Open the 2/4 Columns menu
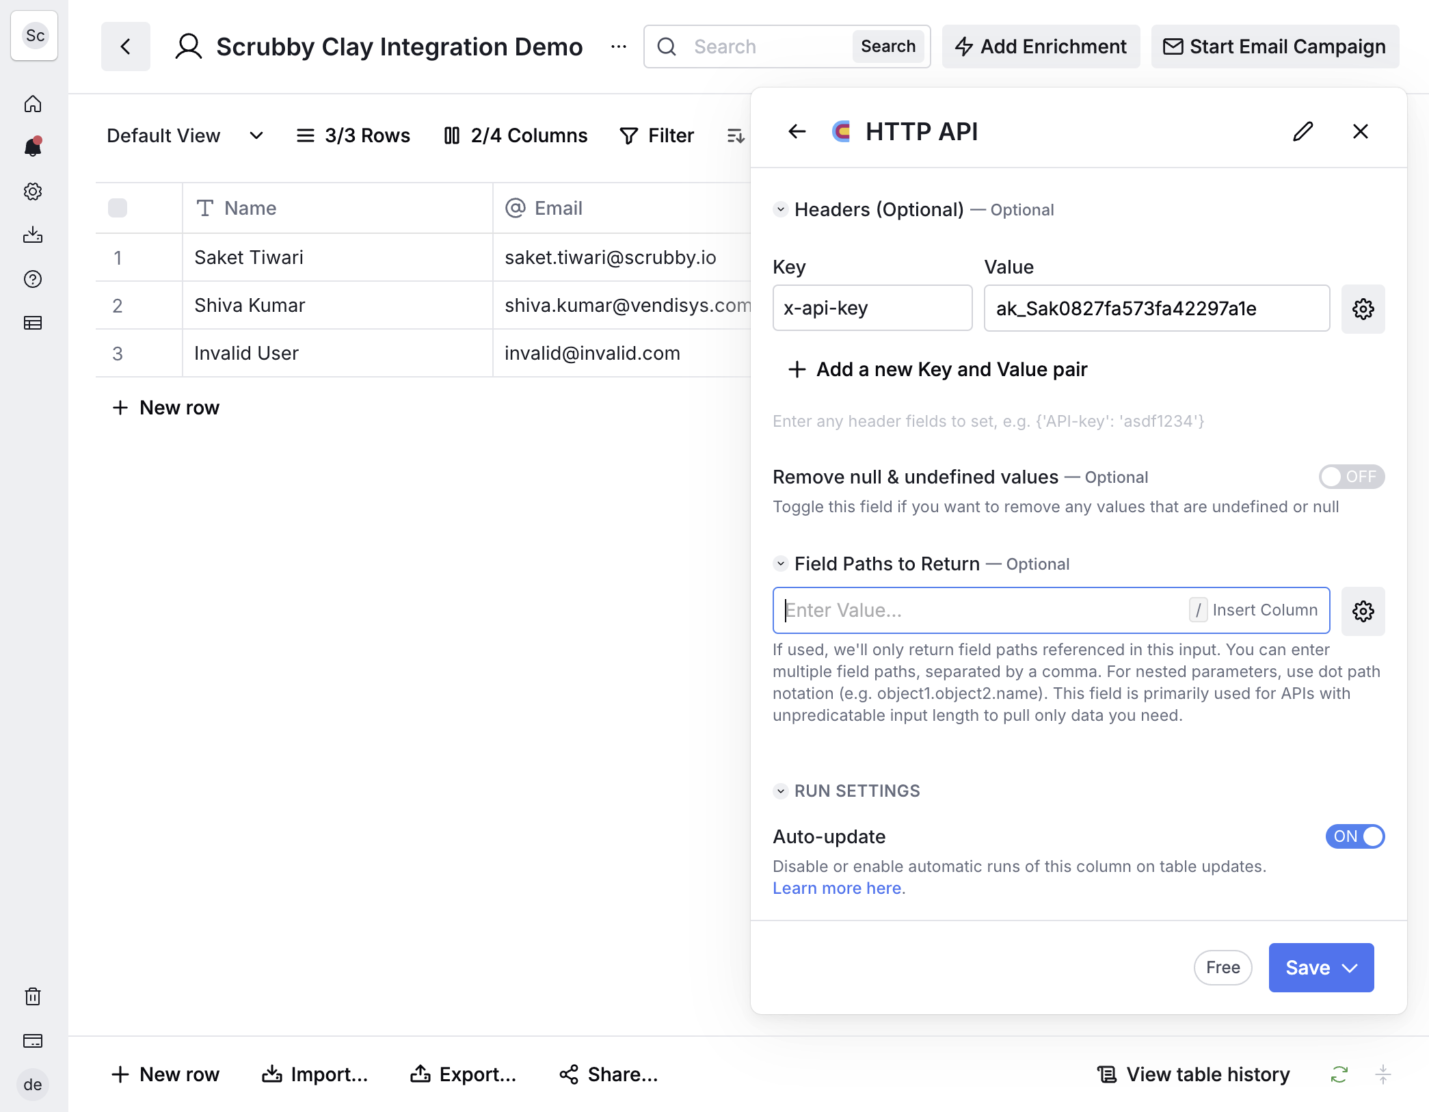 click(x=516, y=135)
